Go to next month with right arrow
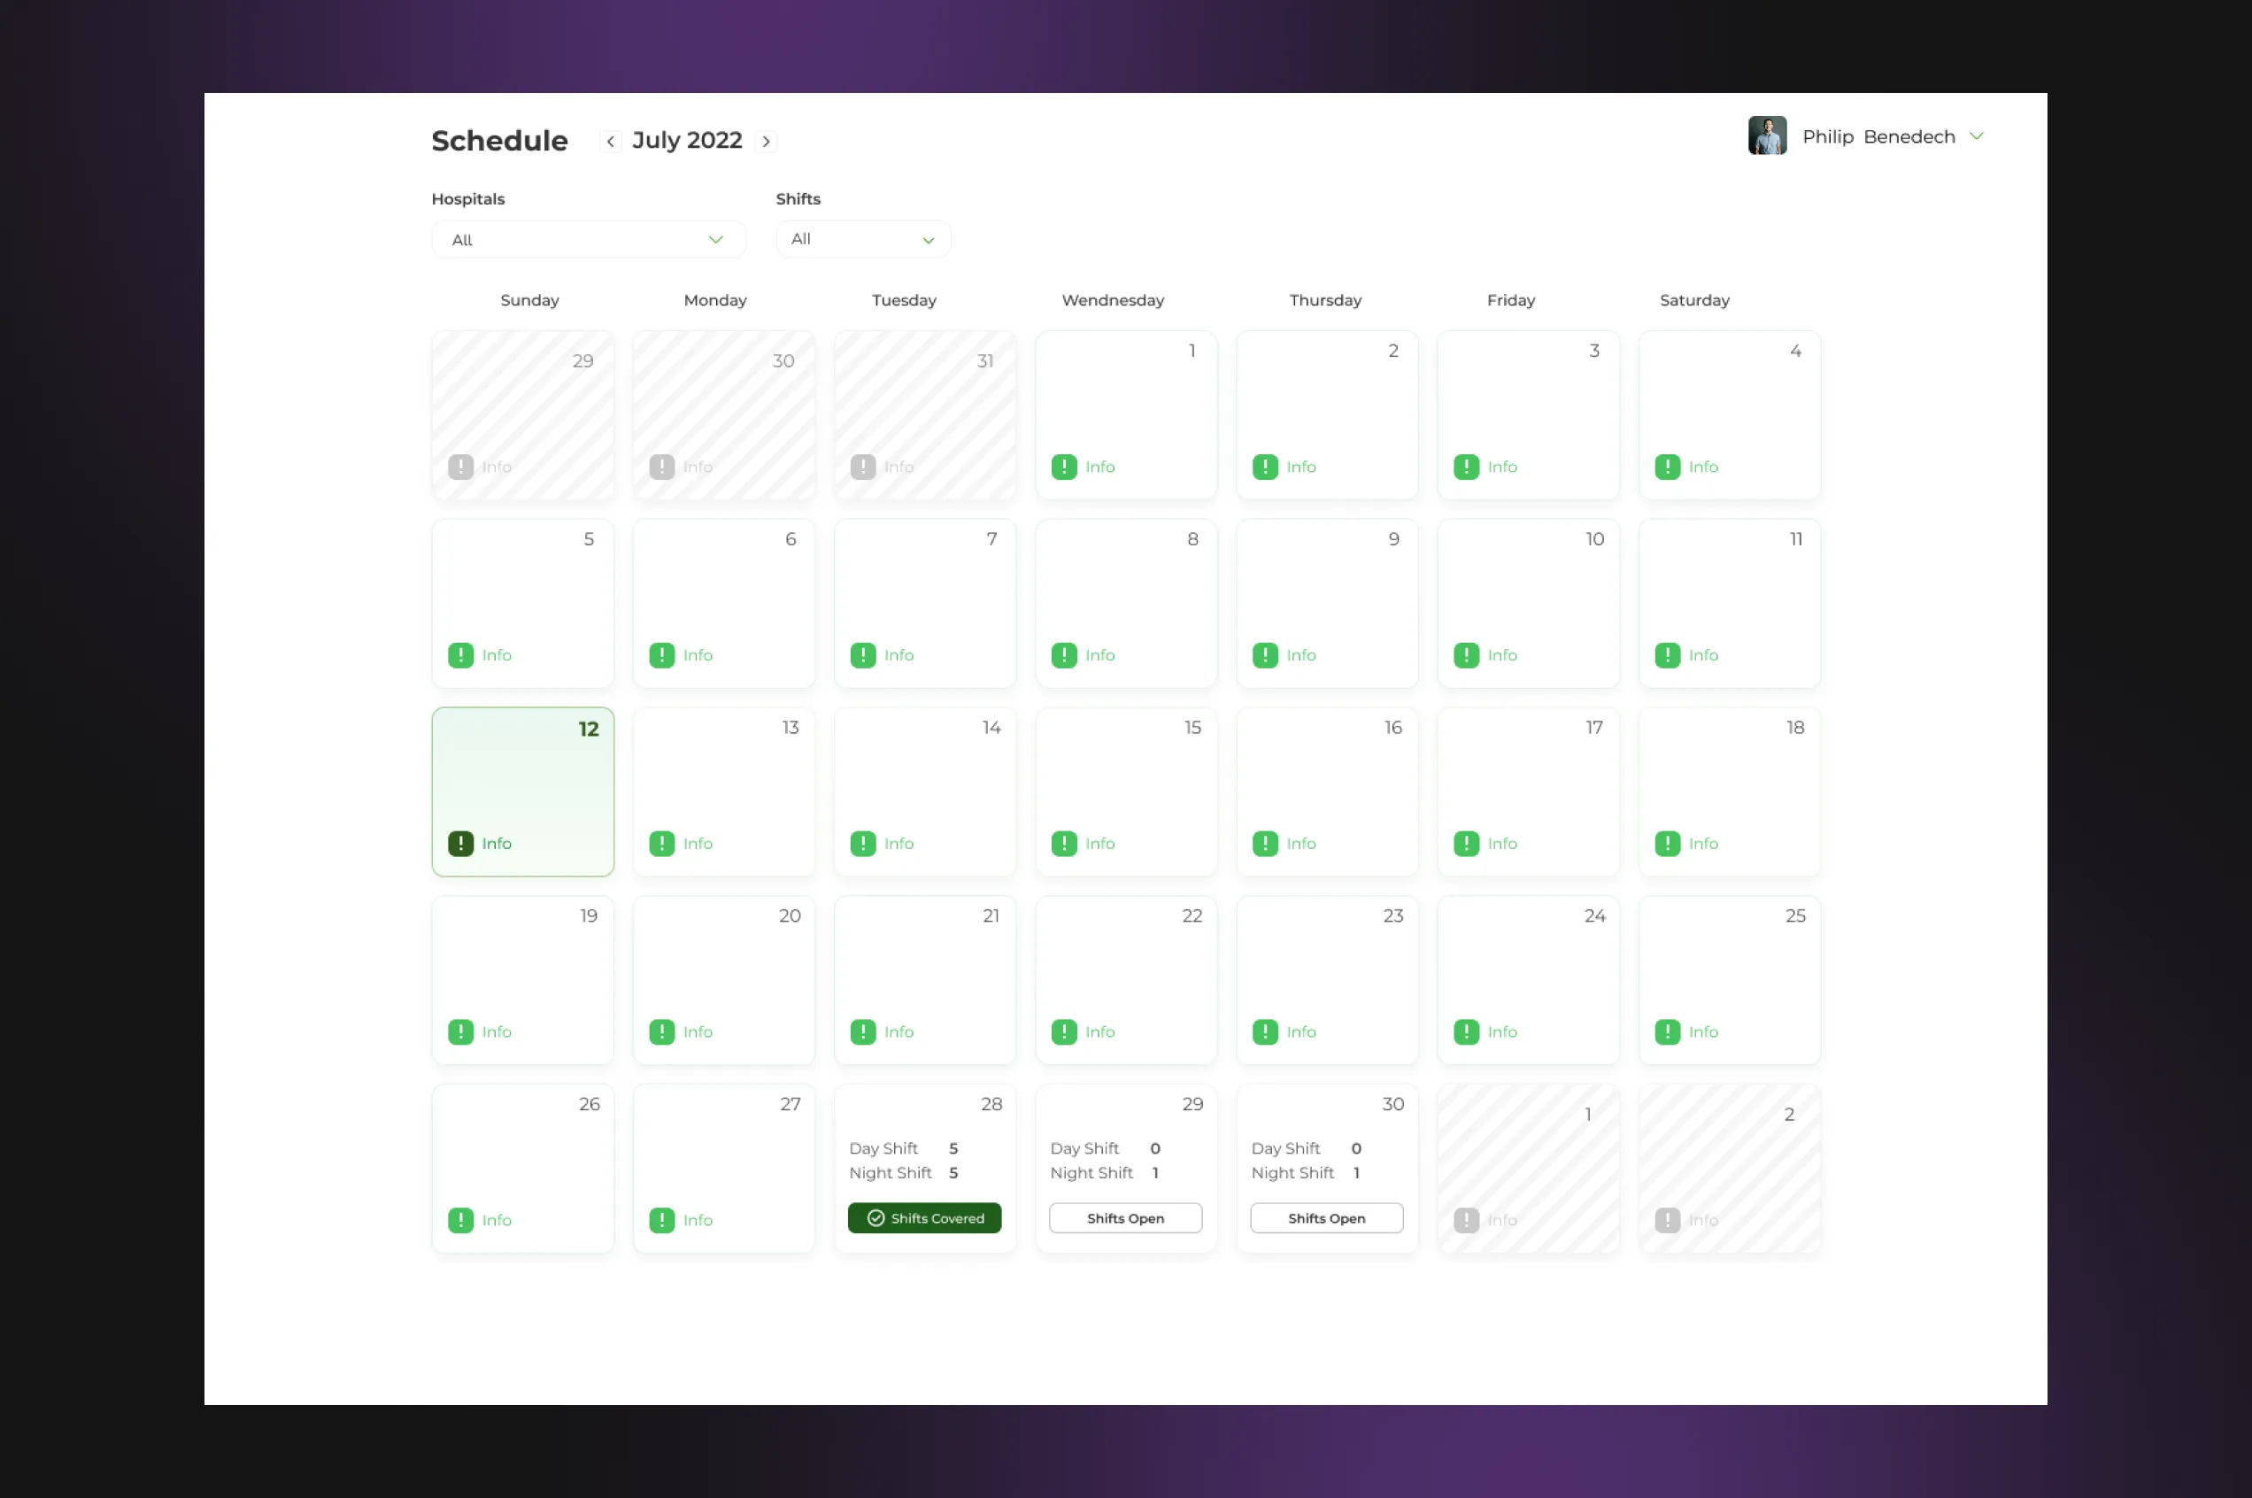 pyautogui.click(x=766, y=142)
